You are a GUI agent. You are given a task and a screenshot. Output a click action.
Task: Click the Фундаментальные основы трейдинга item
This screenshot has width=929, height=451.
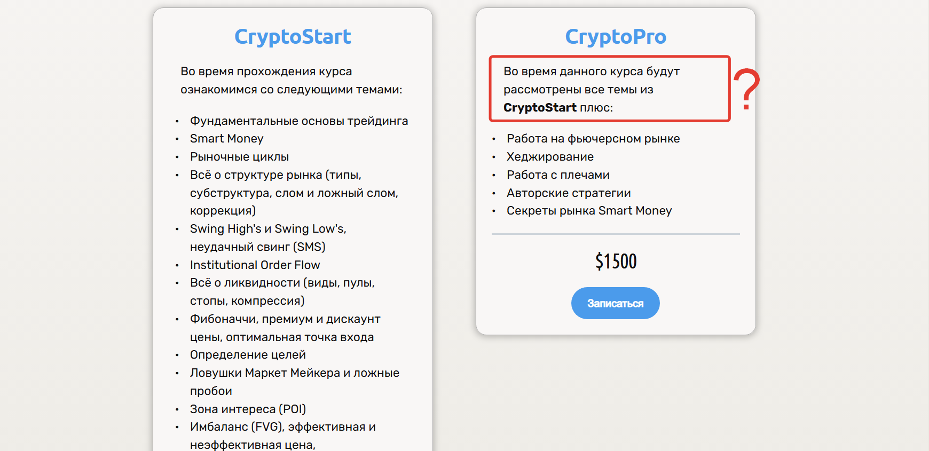click(x=299, y=121)
